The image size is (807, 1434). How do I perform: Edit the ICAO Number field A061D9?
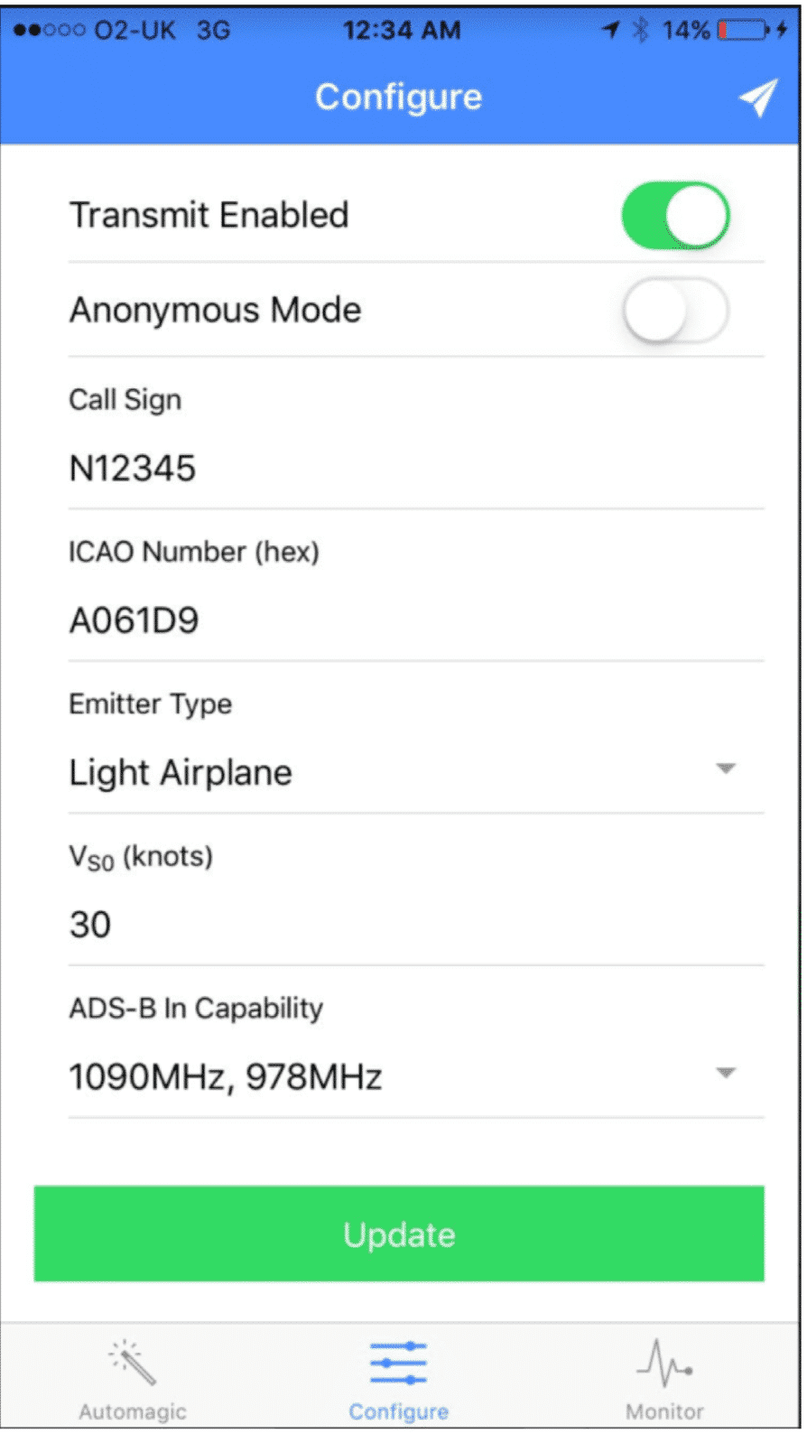[134, 621]
